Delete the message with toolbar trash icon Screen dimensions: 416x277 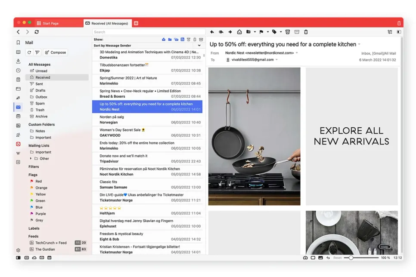(306, 32)
